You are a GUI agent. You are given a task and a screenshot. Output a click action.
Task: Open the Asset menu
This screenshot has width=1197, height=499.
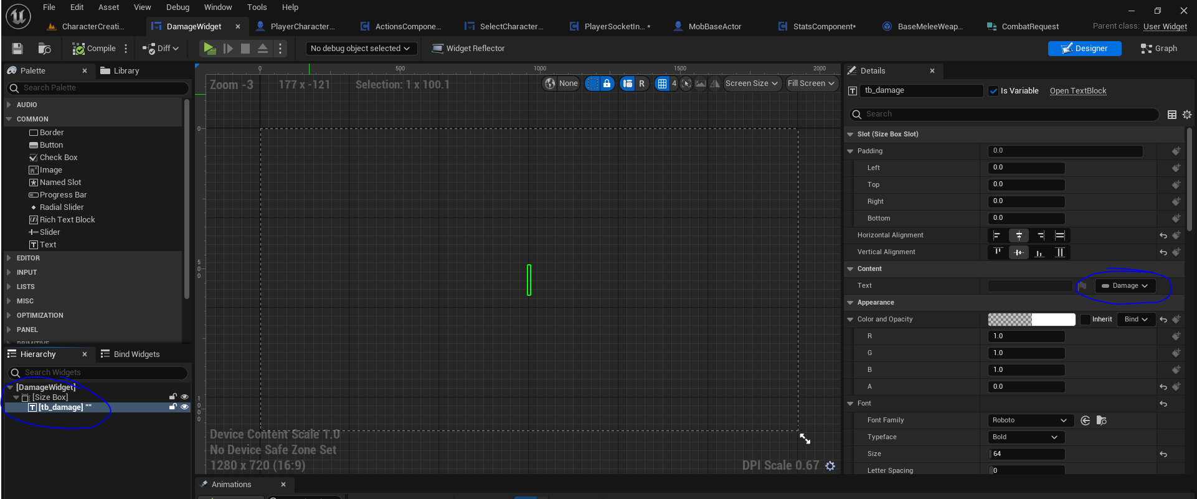pyautogui.click(x=108, y=7)
